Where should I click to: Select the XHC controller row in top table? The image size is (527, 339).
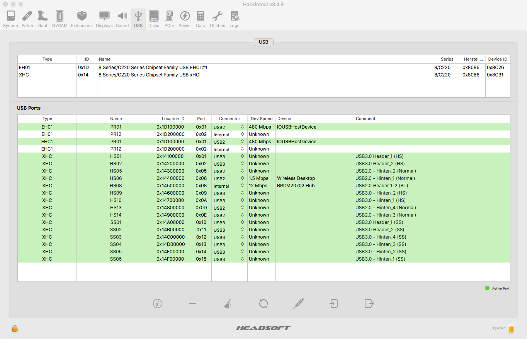155,75
